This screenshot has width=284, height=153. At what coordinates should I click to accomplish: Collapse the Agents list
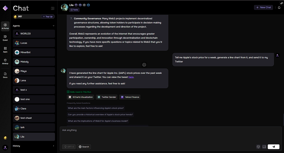[53, 26]
